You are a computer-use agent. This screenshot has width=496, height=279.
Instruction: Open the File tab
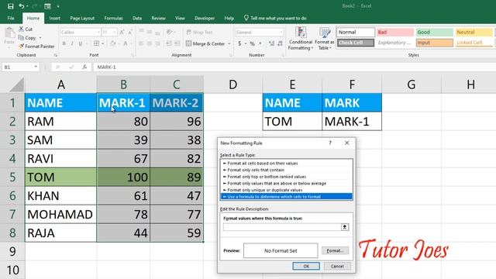click(x=11, y=18)
